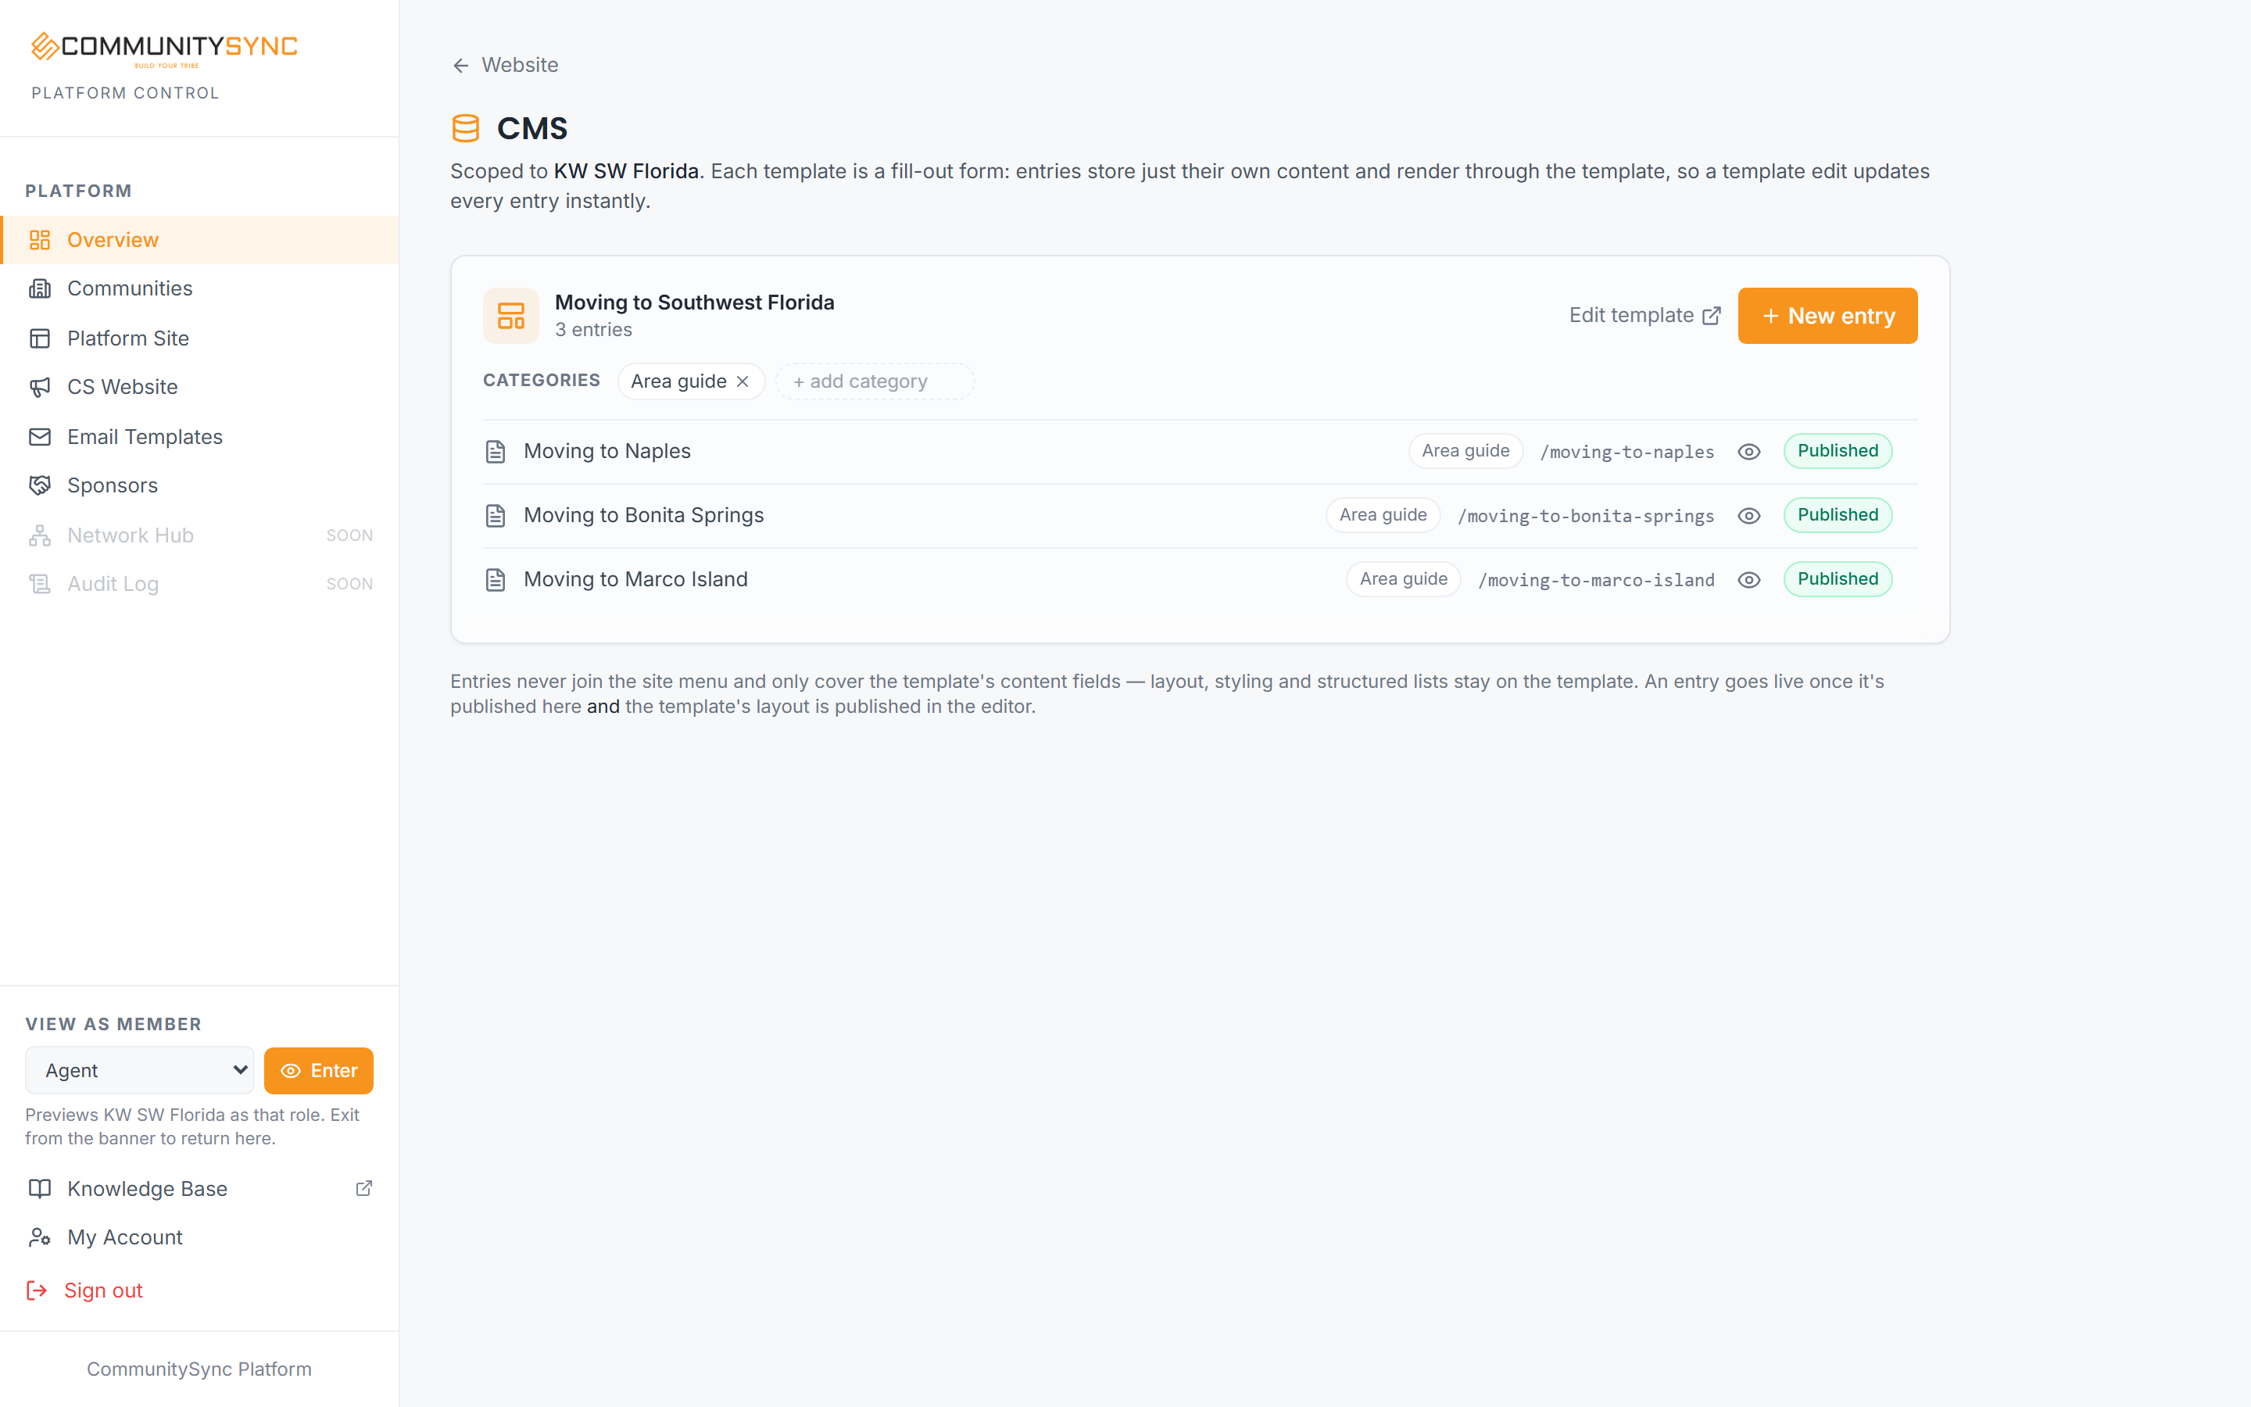This screenshot has width=2251, height=1407.
Task: Open the Moving to Bonita Springs entry title
Action: (644, 516)
